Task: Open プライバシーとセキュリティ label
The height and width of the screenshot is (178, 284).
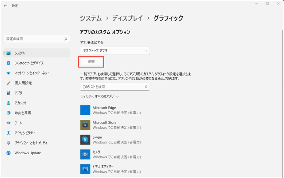Action: point(31,143)
